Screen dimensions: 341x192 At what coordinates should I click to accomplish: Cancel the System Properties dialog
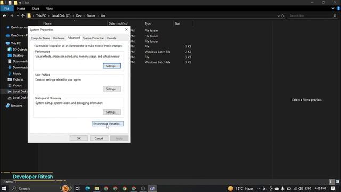pyautogui.click(x=99, y=138)
